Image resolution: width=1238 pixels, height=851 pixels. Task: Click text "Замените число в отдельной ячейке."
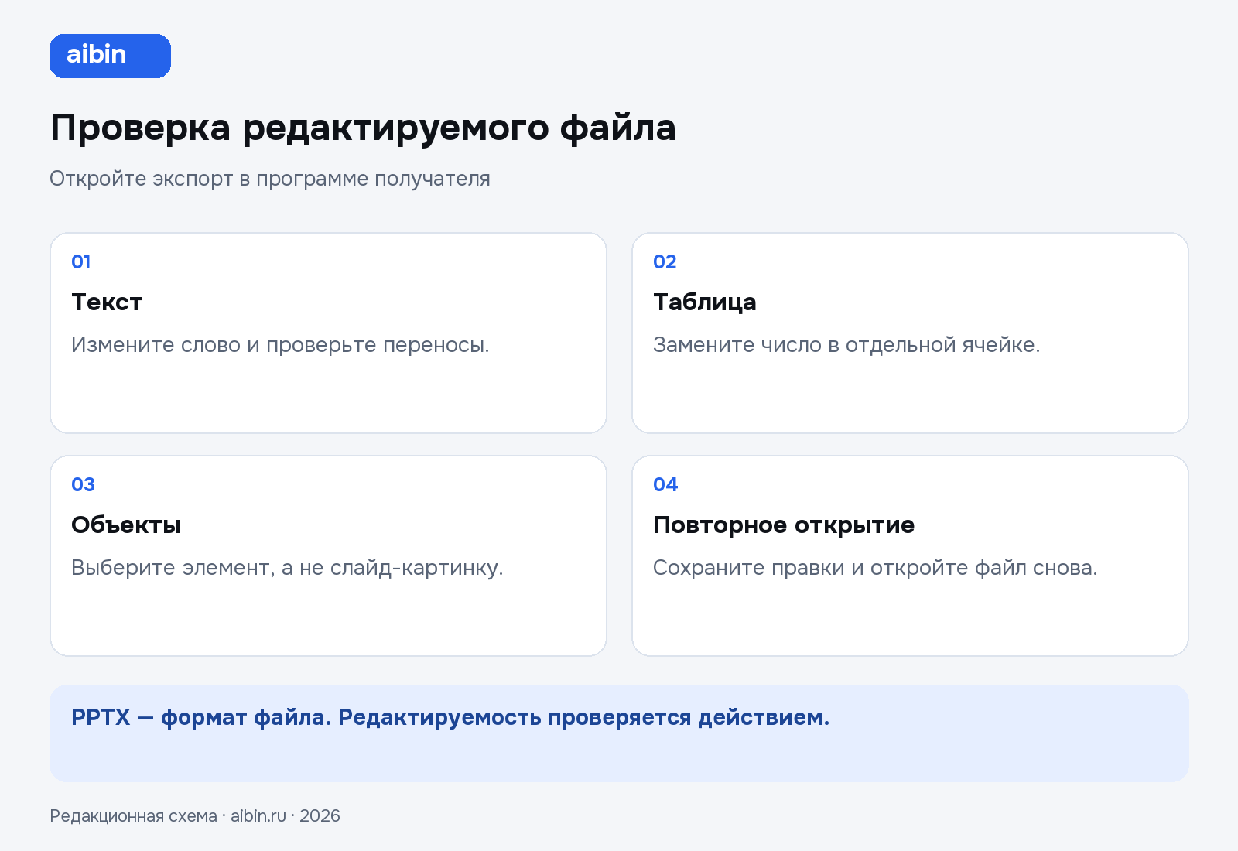[x=846, y=345]
